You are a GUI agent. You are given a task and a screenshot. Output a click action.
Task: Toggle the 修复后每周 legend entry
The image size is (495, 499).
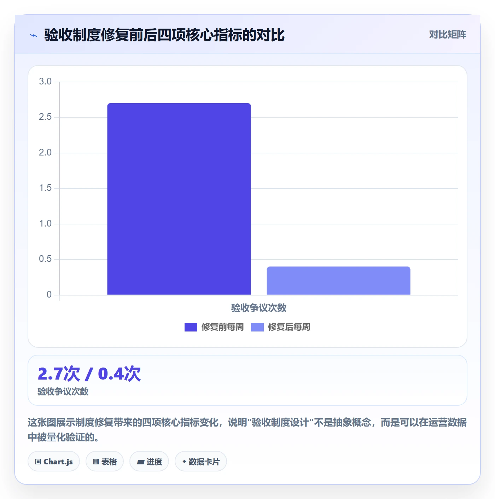[280, 327]
